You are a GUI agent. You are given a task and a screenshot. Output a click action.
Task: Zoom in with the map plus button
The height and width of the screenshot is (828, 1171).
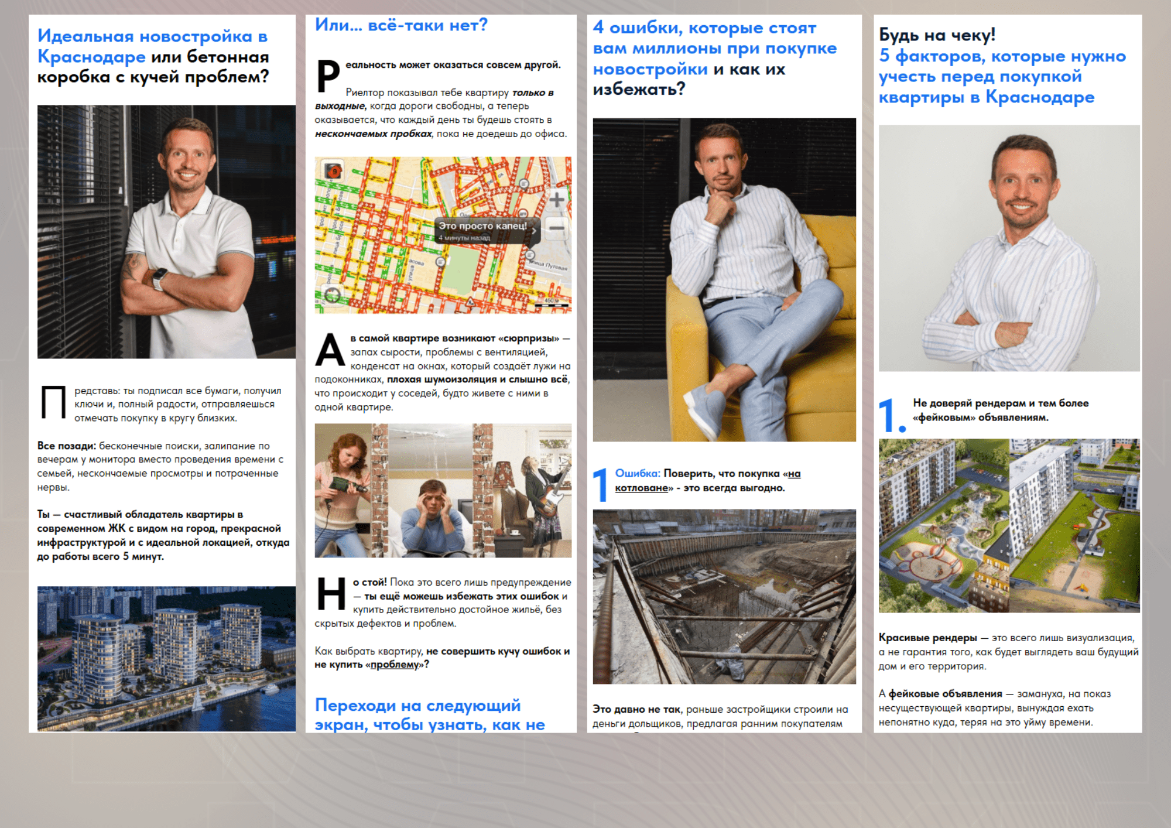coord(556,200)
